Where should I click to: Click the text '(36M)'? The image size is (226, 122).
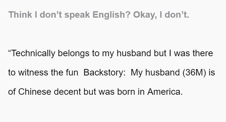click(x=194, y=73)
